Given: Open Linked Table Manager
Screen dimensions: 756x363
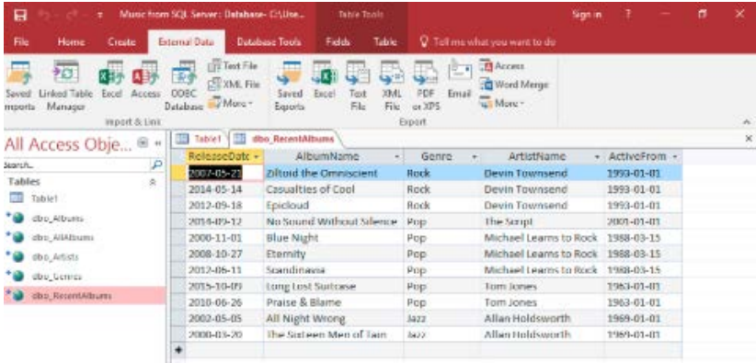Looking at the screenshot, I should click(65, 85).
